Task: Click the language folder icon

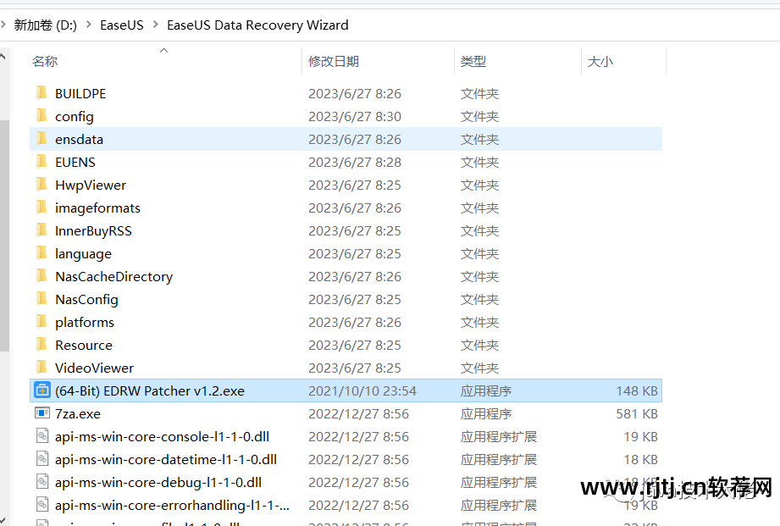Action: tap(41, 252)
